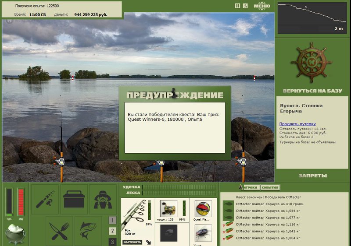Click the НАСТРОИТЬ button

(133, 242)
